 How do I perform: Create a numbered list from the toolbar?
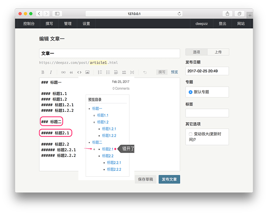pos(100,72)
